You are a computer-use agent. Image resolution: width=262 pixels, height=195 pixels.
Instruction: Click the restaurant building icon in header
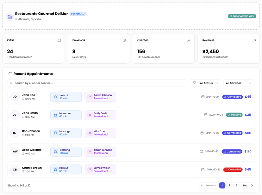[10, 17]
